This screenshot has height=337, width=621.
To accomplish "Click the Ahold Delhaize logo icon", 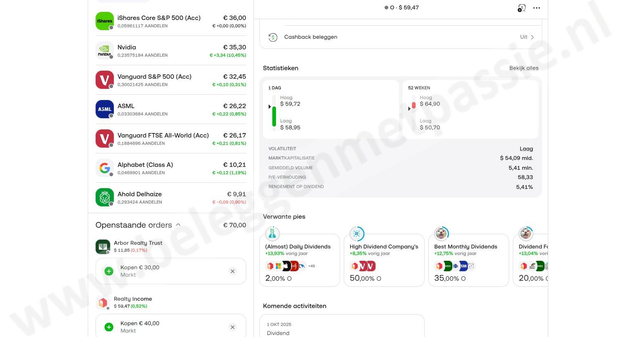I will click(x=105, y=197).
